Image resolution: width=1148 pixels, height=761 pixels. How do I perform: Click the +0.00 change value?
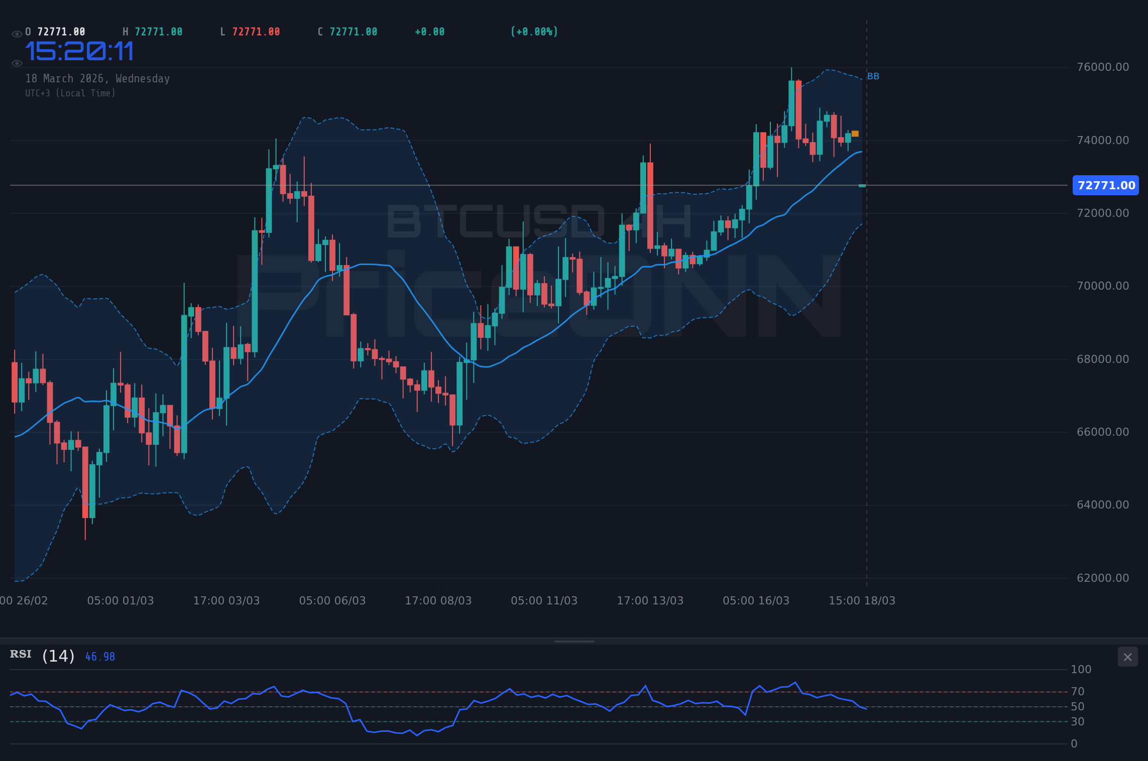click(429, 31)
